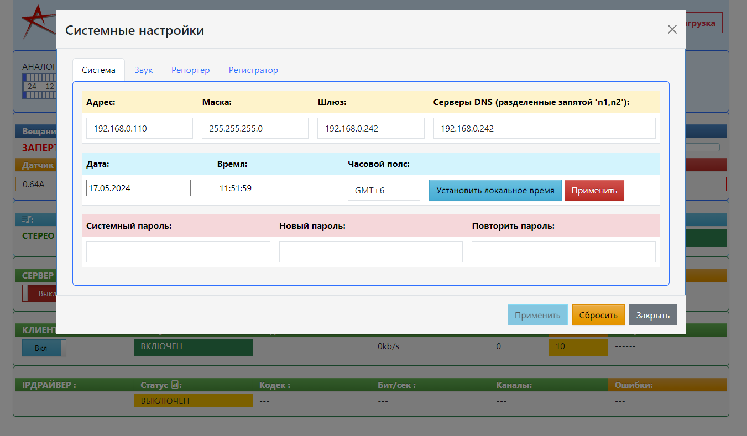Click the Время field showing 11:51:59
747x436 pixels.
pos(269,188)
